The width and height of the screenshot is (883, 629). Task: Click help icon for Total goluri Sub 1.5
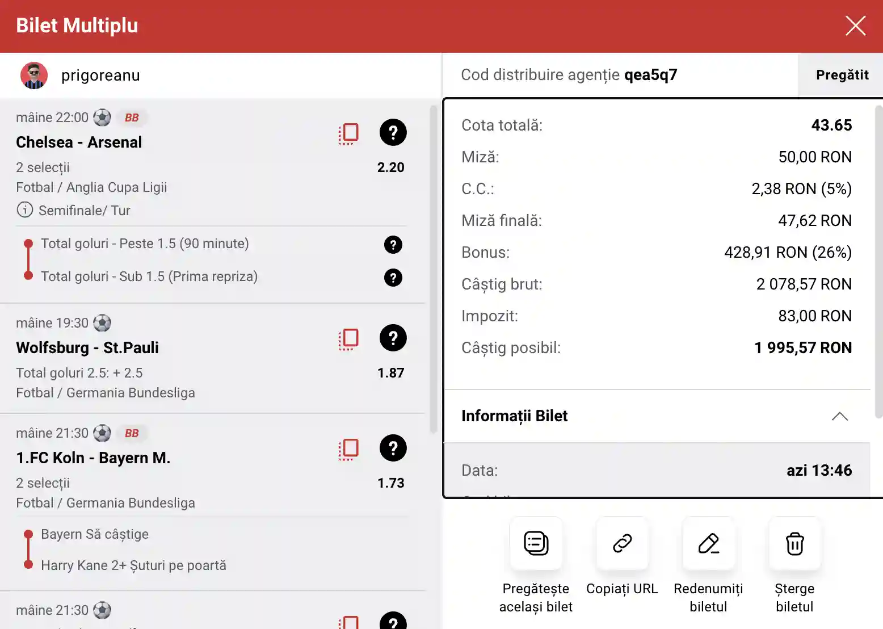[x=393, y=278]
